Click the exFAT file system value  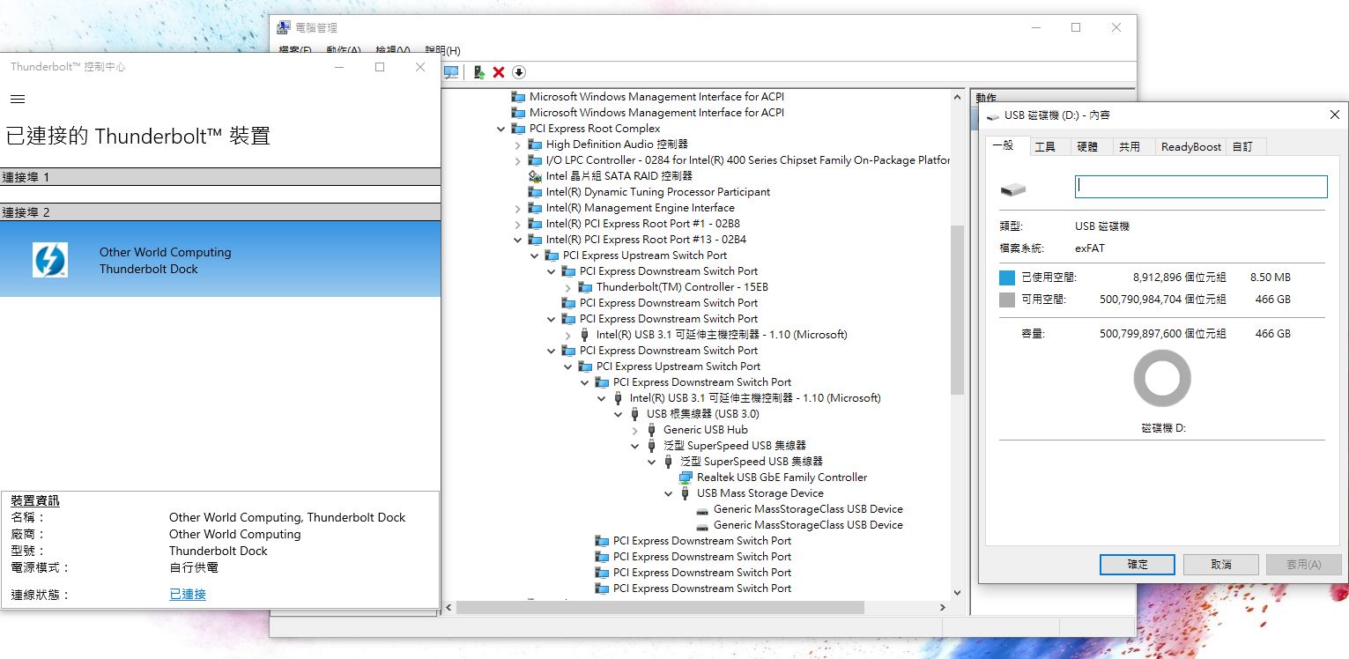click(x=1090, y=248)
